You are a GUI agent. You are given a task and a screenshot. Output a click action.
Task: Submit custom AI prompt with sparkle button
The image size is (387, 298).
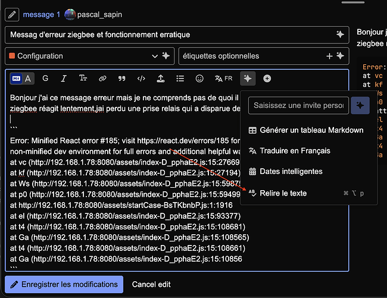(360, 105)
